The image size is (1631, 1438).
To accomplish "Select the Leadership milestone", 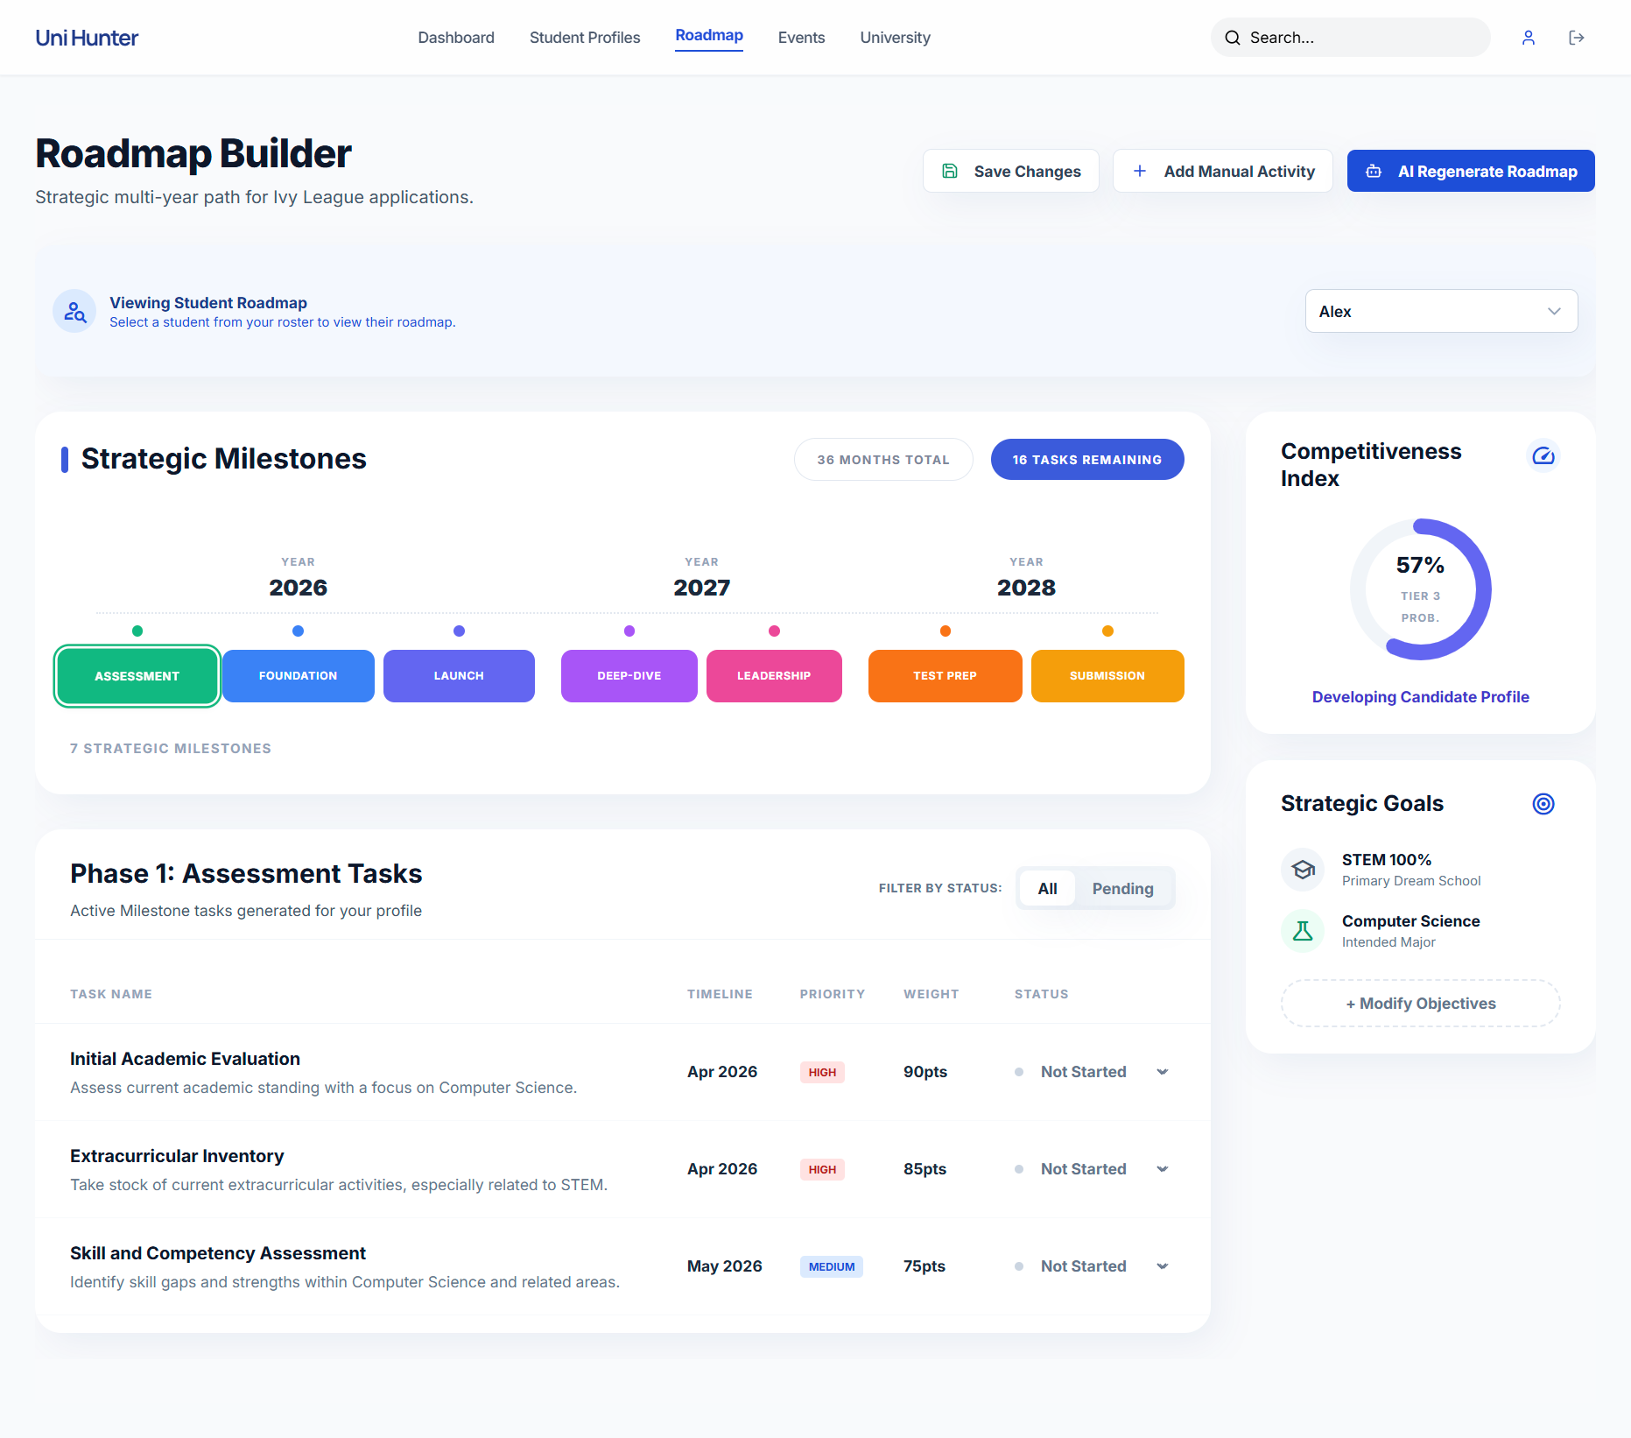I will tap(774, 676).
